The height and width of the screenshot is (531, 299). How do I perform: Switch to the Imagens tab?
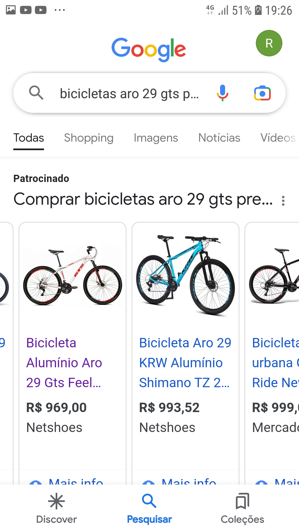(156, 138)
